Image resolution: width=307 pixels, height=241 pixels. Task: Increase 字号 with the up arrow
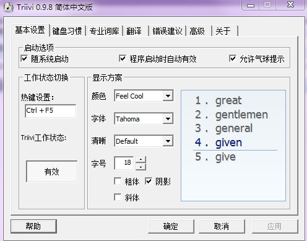coord(141,160)
